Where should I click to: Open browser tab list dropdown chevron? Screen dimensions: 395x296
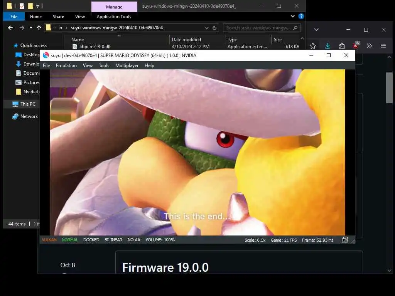(316, 30)
